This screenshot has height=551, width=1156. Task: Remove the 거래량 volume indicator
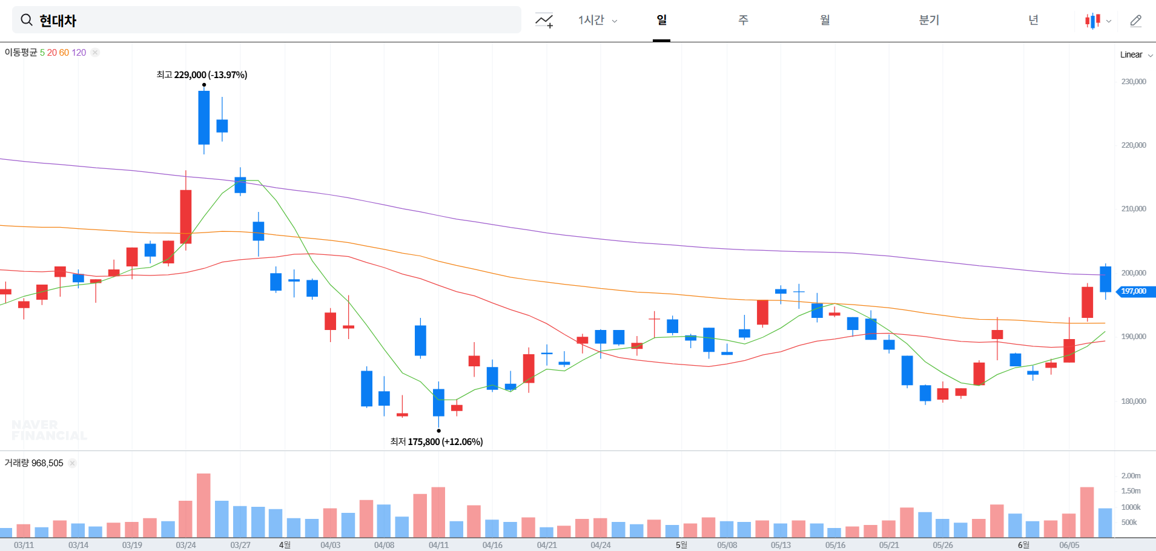(x=72, y=463)
